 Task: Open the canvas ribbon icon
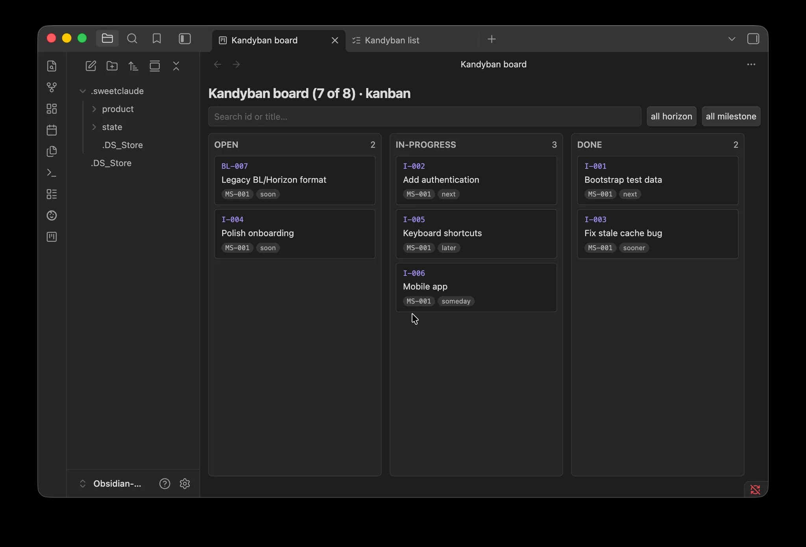52,109
